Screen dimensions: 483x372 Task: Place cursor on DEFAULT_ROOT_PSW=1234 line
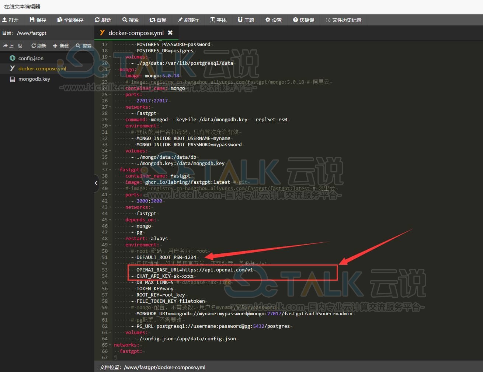click(166, 257)
